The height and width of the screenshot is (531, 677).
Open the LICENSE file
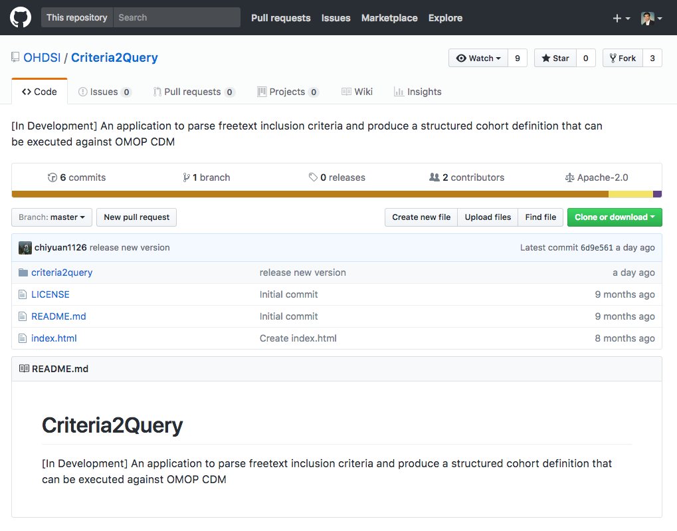[50, 294]
